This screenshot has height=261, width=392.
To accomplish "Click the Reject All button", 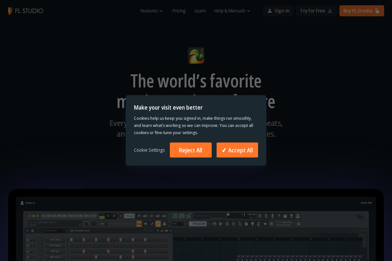I will point(190,150).
